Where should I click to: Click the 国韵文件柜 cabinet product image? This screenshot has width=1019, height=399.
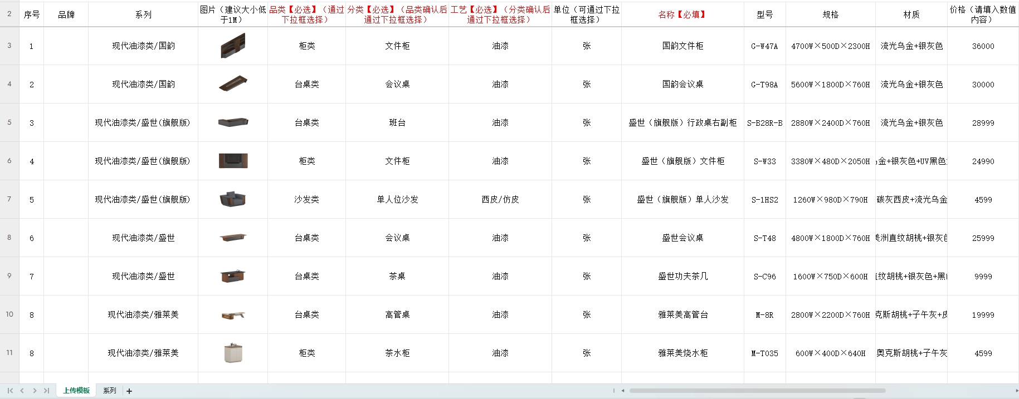point(233,46)
